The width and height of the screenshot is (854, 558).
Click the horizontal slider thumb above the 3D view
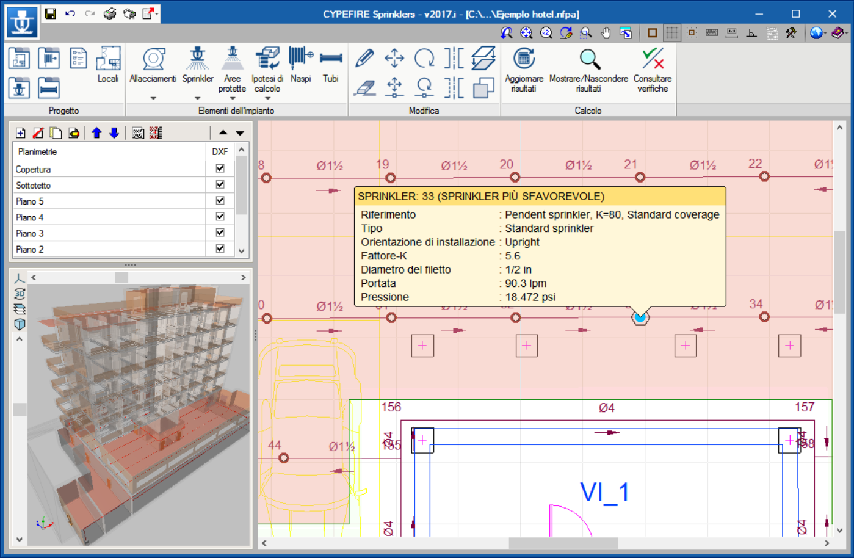(x=121, y=277)
